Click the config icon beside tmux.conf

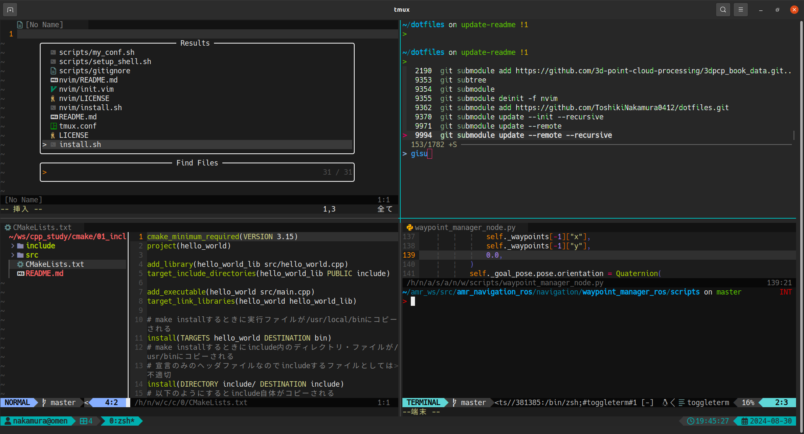(x=54, y=126)
